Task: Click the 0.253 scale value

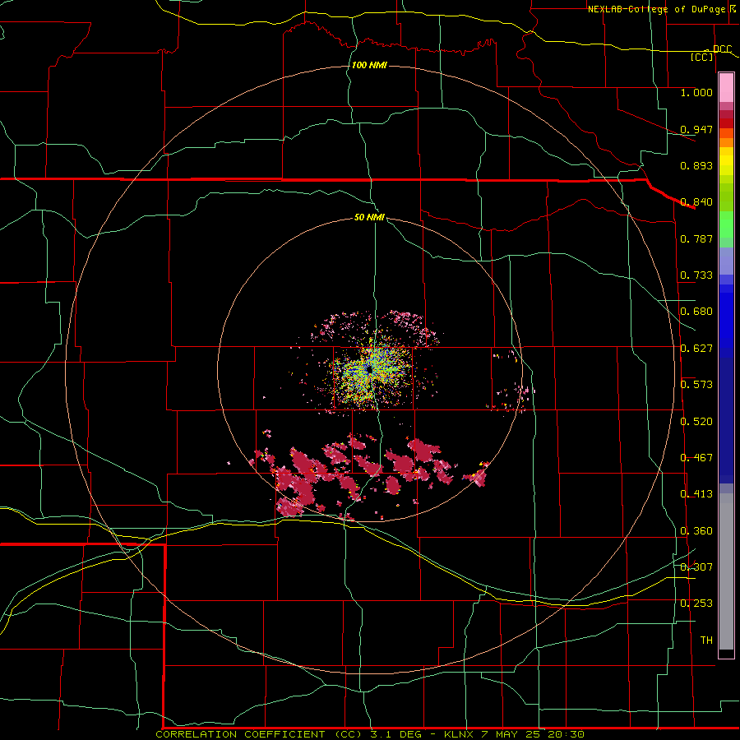Action: (x=696, y=604)
